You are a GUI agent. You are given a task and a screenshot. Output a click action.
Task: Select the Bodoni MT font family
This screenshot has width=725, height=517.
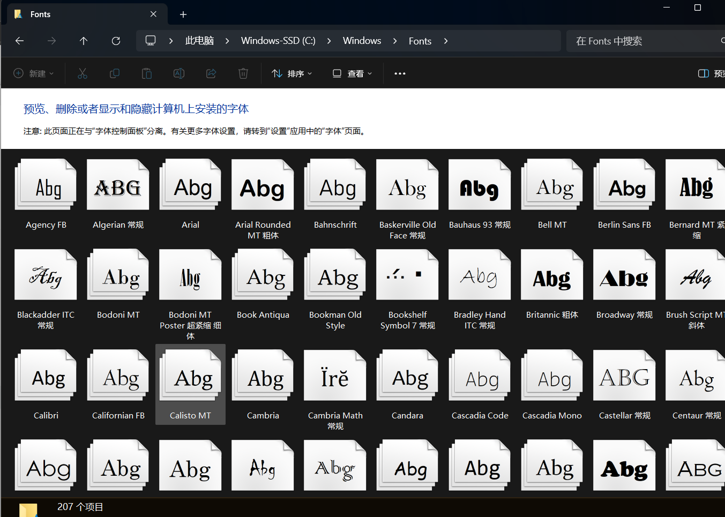[x=118, y=284]
